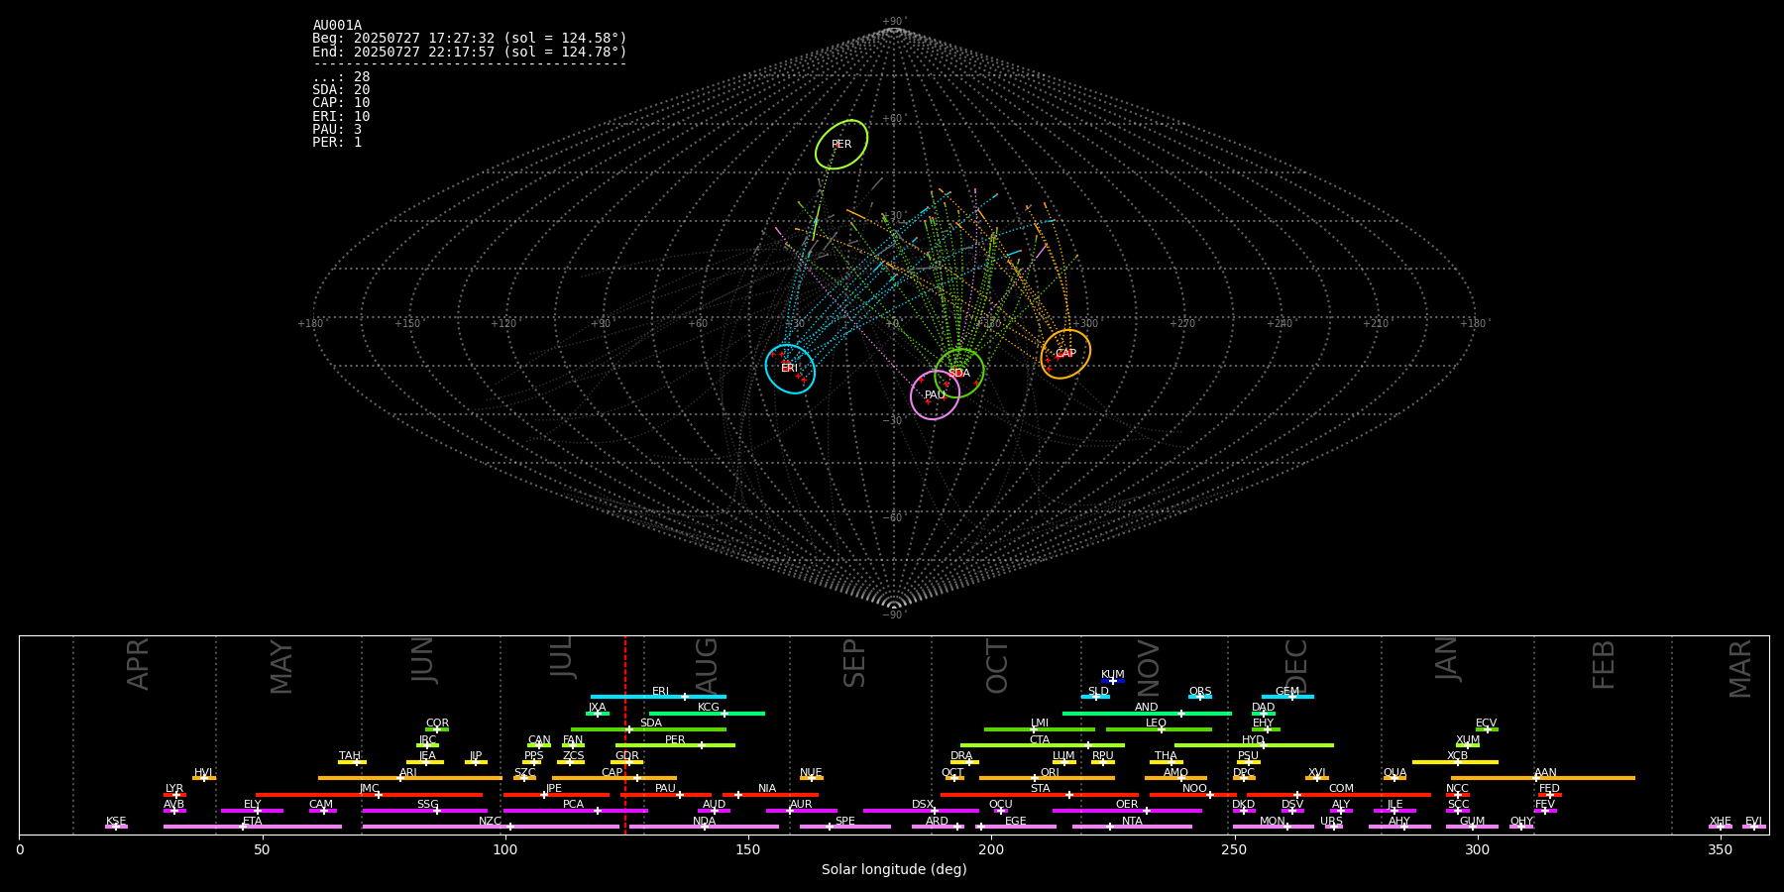The height and width of the screenshot is (892, 1784).
Task: Select the NOO shower bar in timeline
Action: (x=1193, y=795)
